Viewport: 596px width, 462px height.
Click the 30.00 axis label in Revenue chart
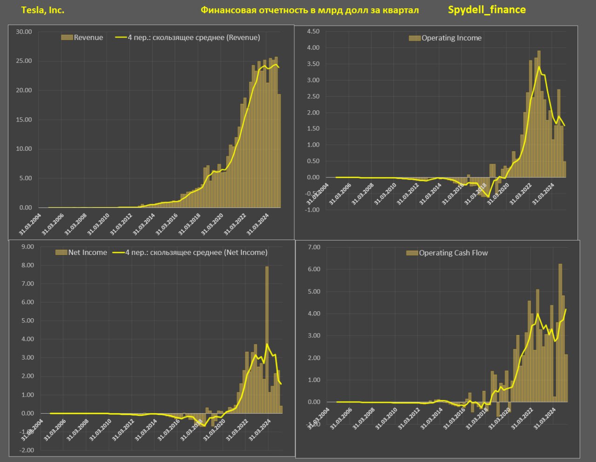(x=24, y=32)
